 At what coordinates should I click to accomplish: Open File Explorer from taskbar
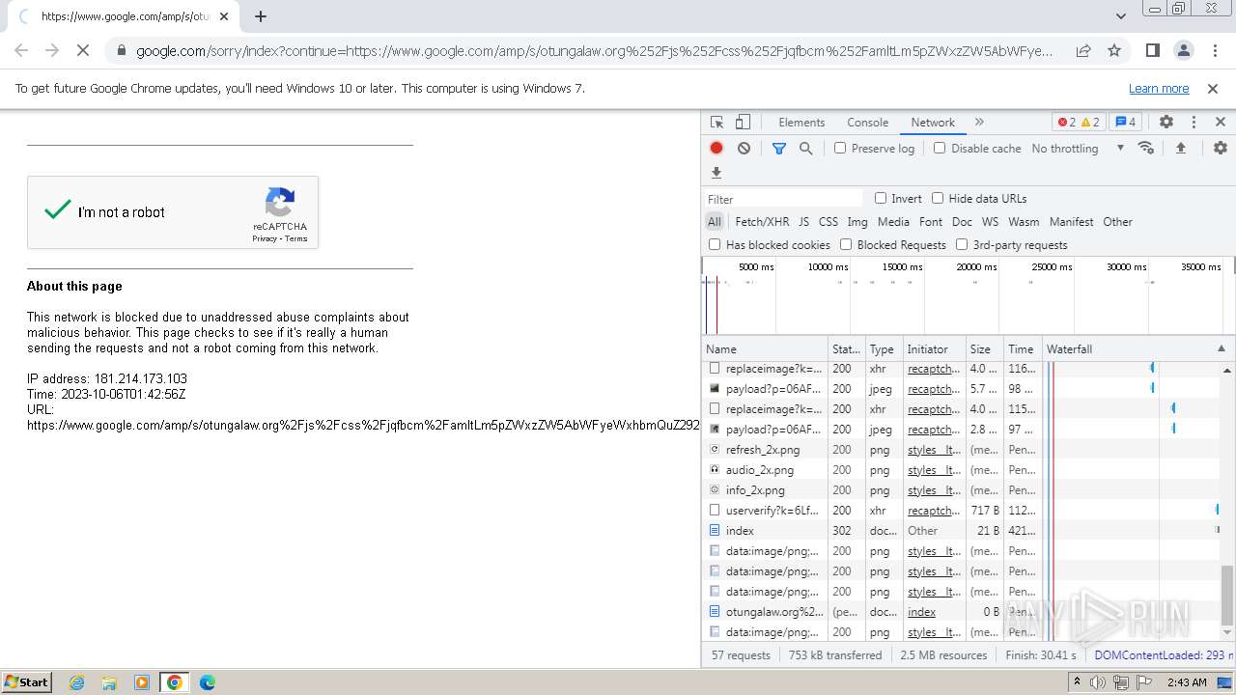(109, 682)
